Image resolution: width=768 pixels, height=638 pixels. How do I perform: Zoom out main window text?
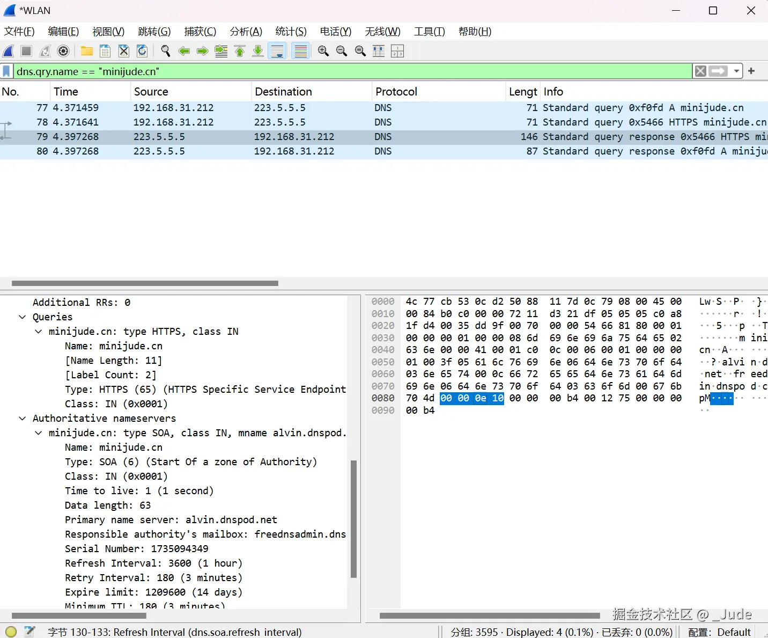[342, 51]
